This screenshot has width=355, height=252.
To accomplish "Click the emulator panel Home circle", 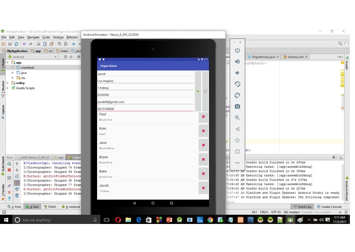I will [x=238, y=140].
